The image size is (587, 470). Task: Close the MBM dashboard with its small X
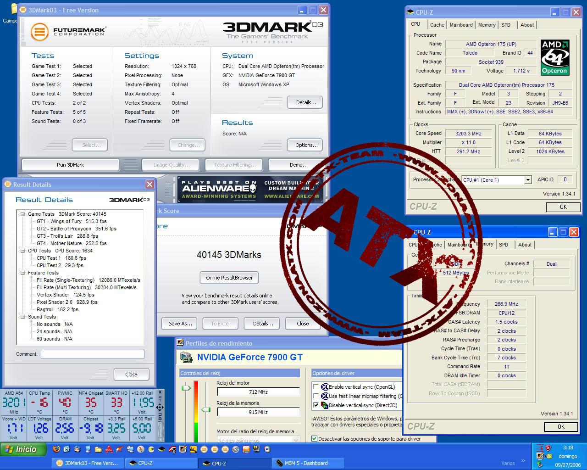click(160, 392)
